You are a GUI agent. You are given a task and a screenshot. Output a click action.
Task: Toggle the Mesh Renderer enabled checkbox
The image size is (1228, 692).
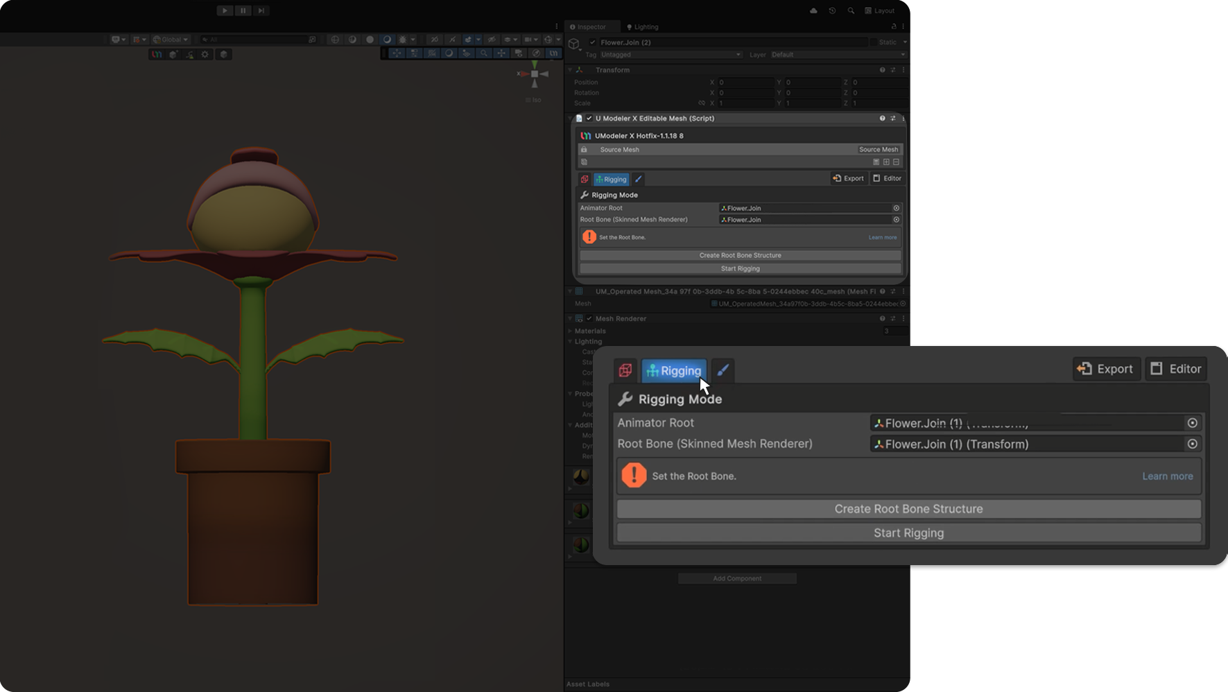[589, 319]
